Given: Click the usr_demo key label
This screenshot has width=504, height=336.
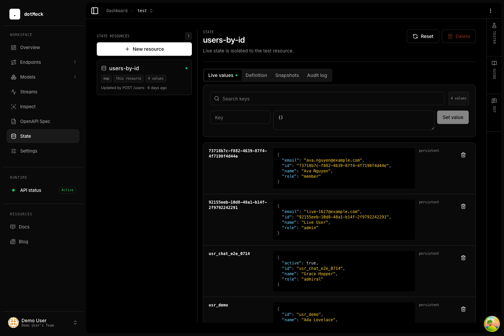Looking at the screenshot, I should tap(218, 305).
